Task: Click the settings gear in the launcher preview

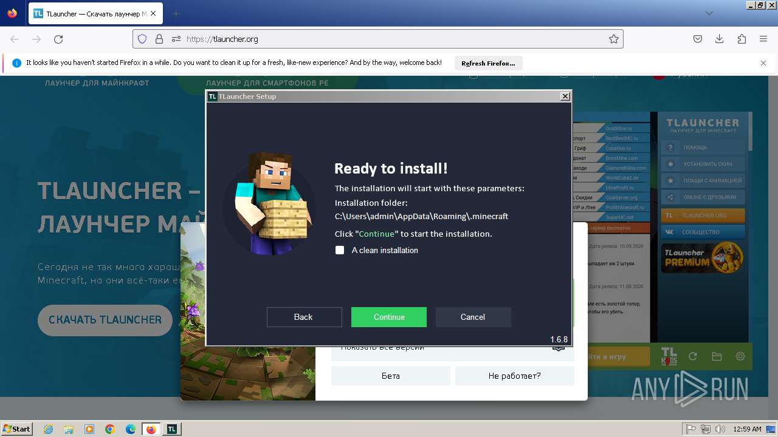Action: tap(740, 357)
